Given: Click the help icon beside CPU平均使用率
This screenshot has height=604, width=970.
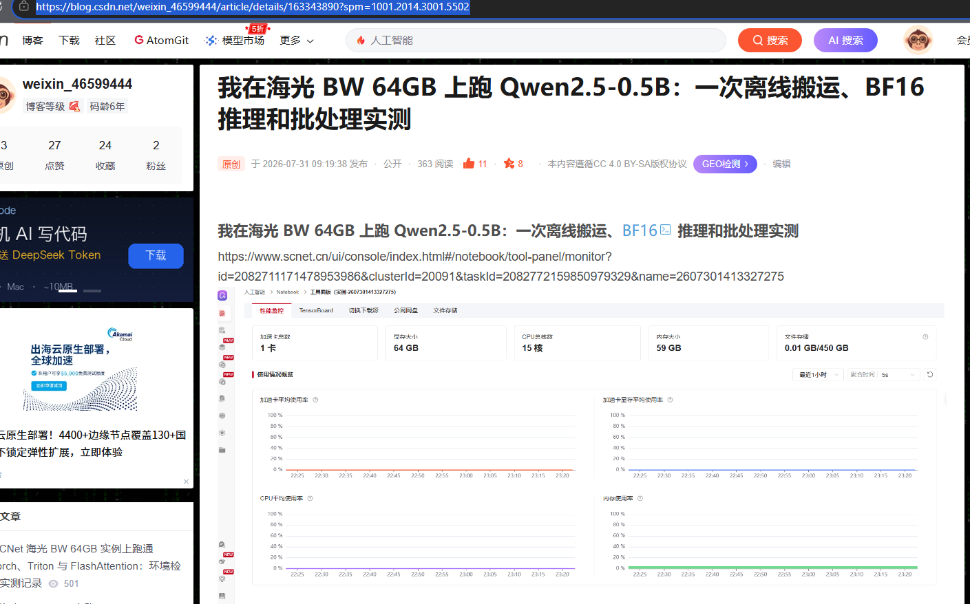Looking at the screenshot, I should pyautogui.click(x=310, y=498).
